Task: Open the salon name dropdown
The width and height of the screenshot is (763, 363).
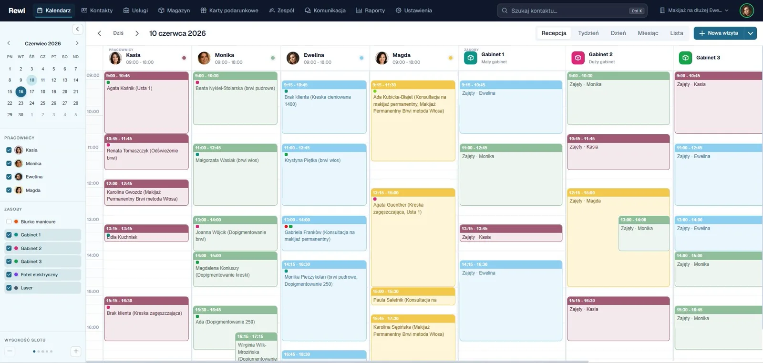Action: (694, 10)
